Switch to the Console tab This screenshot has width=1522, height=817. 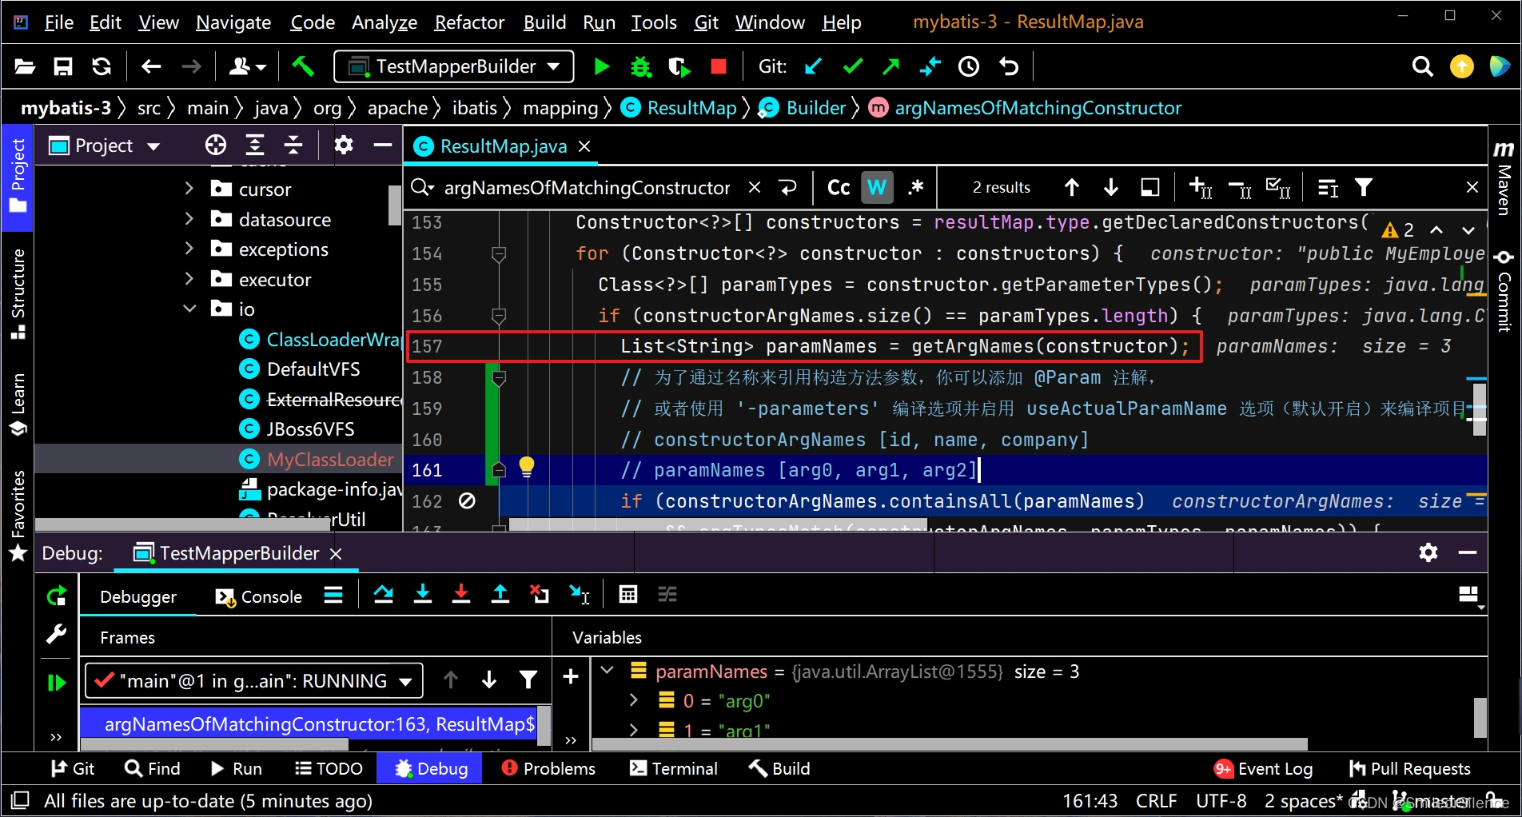pos(260,596)
